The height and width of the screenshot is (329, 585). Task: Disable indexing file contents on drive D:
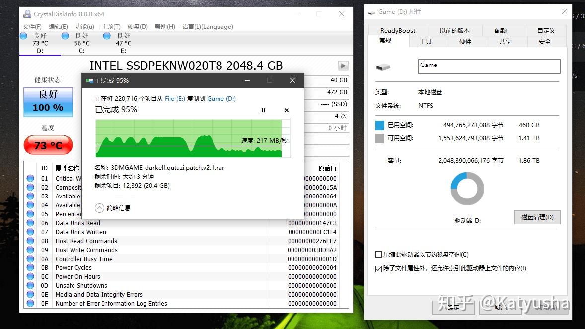click(378, 268)
